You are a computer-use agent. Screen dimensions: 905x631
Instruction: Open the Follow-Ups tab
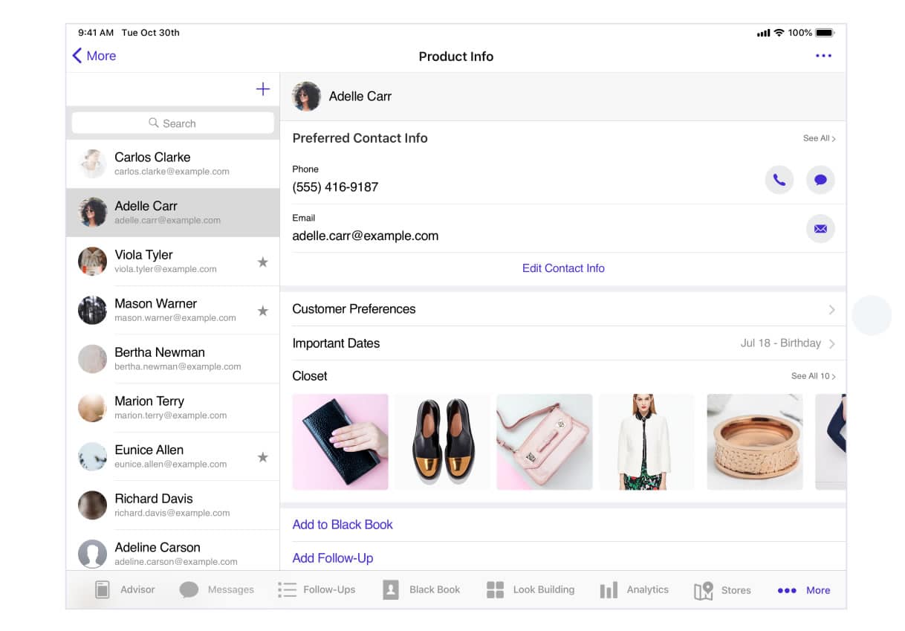[317, 590]
